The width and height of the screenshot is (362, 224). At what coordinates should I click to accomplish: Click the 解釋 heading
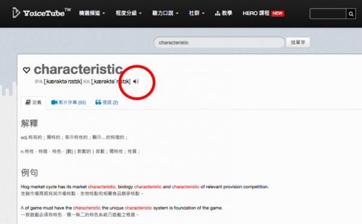coord(30,123)
